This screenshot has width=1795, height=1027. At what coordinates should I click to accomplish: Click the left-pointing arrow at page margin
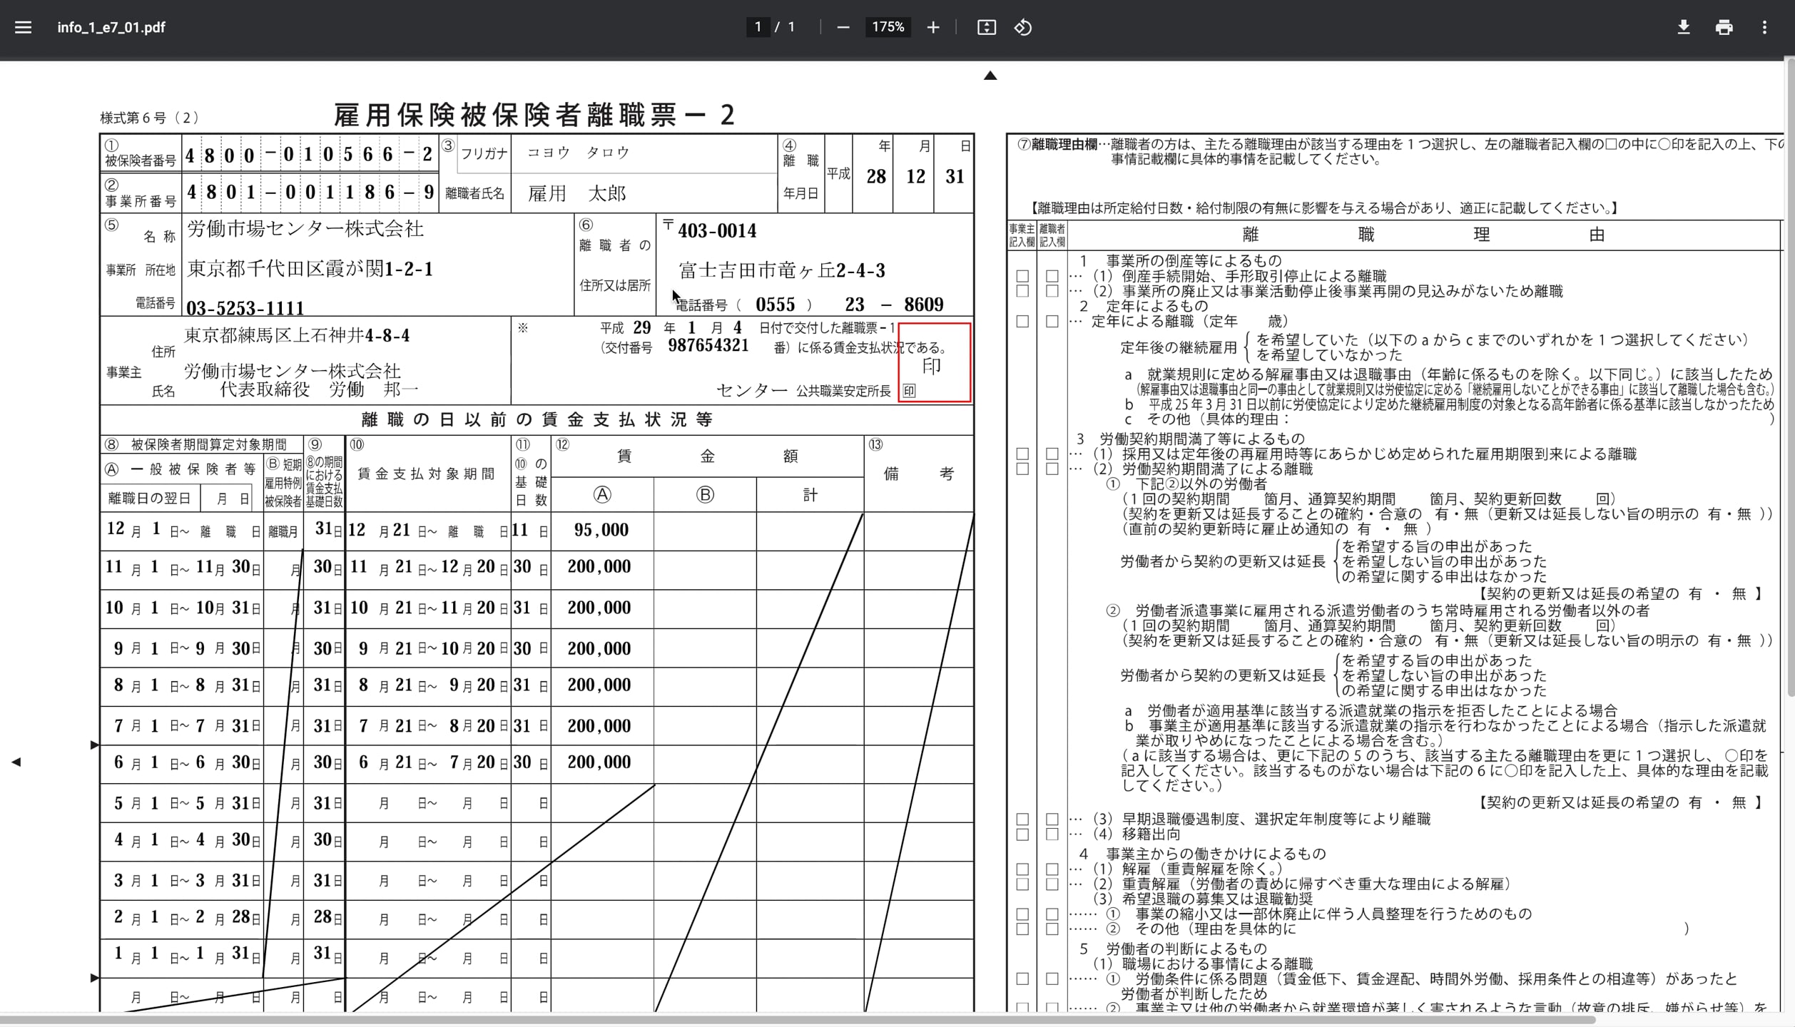click(x=16, y=762)
